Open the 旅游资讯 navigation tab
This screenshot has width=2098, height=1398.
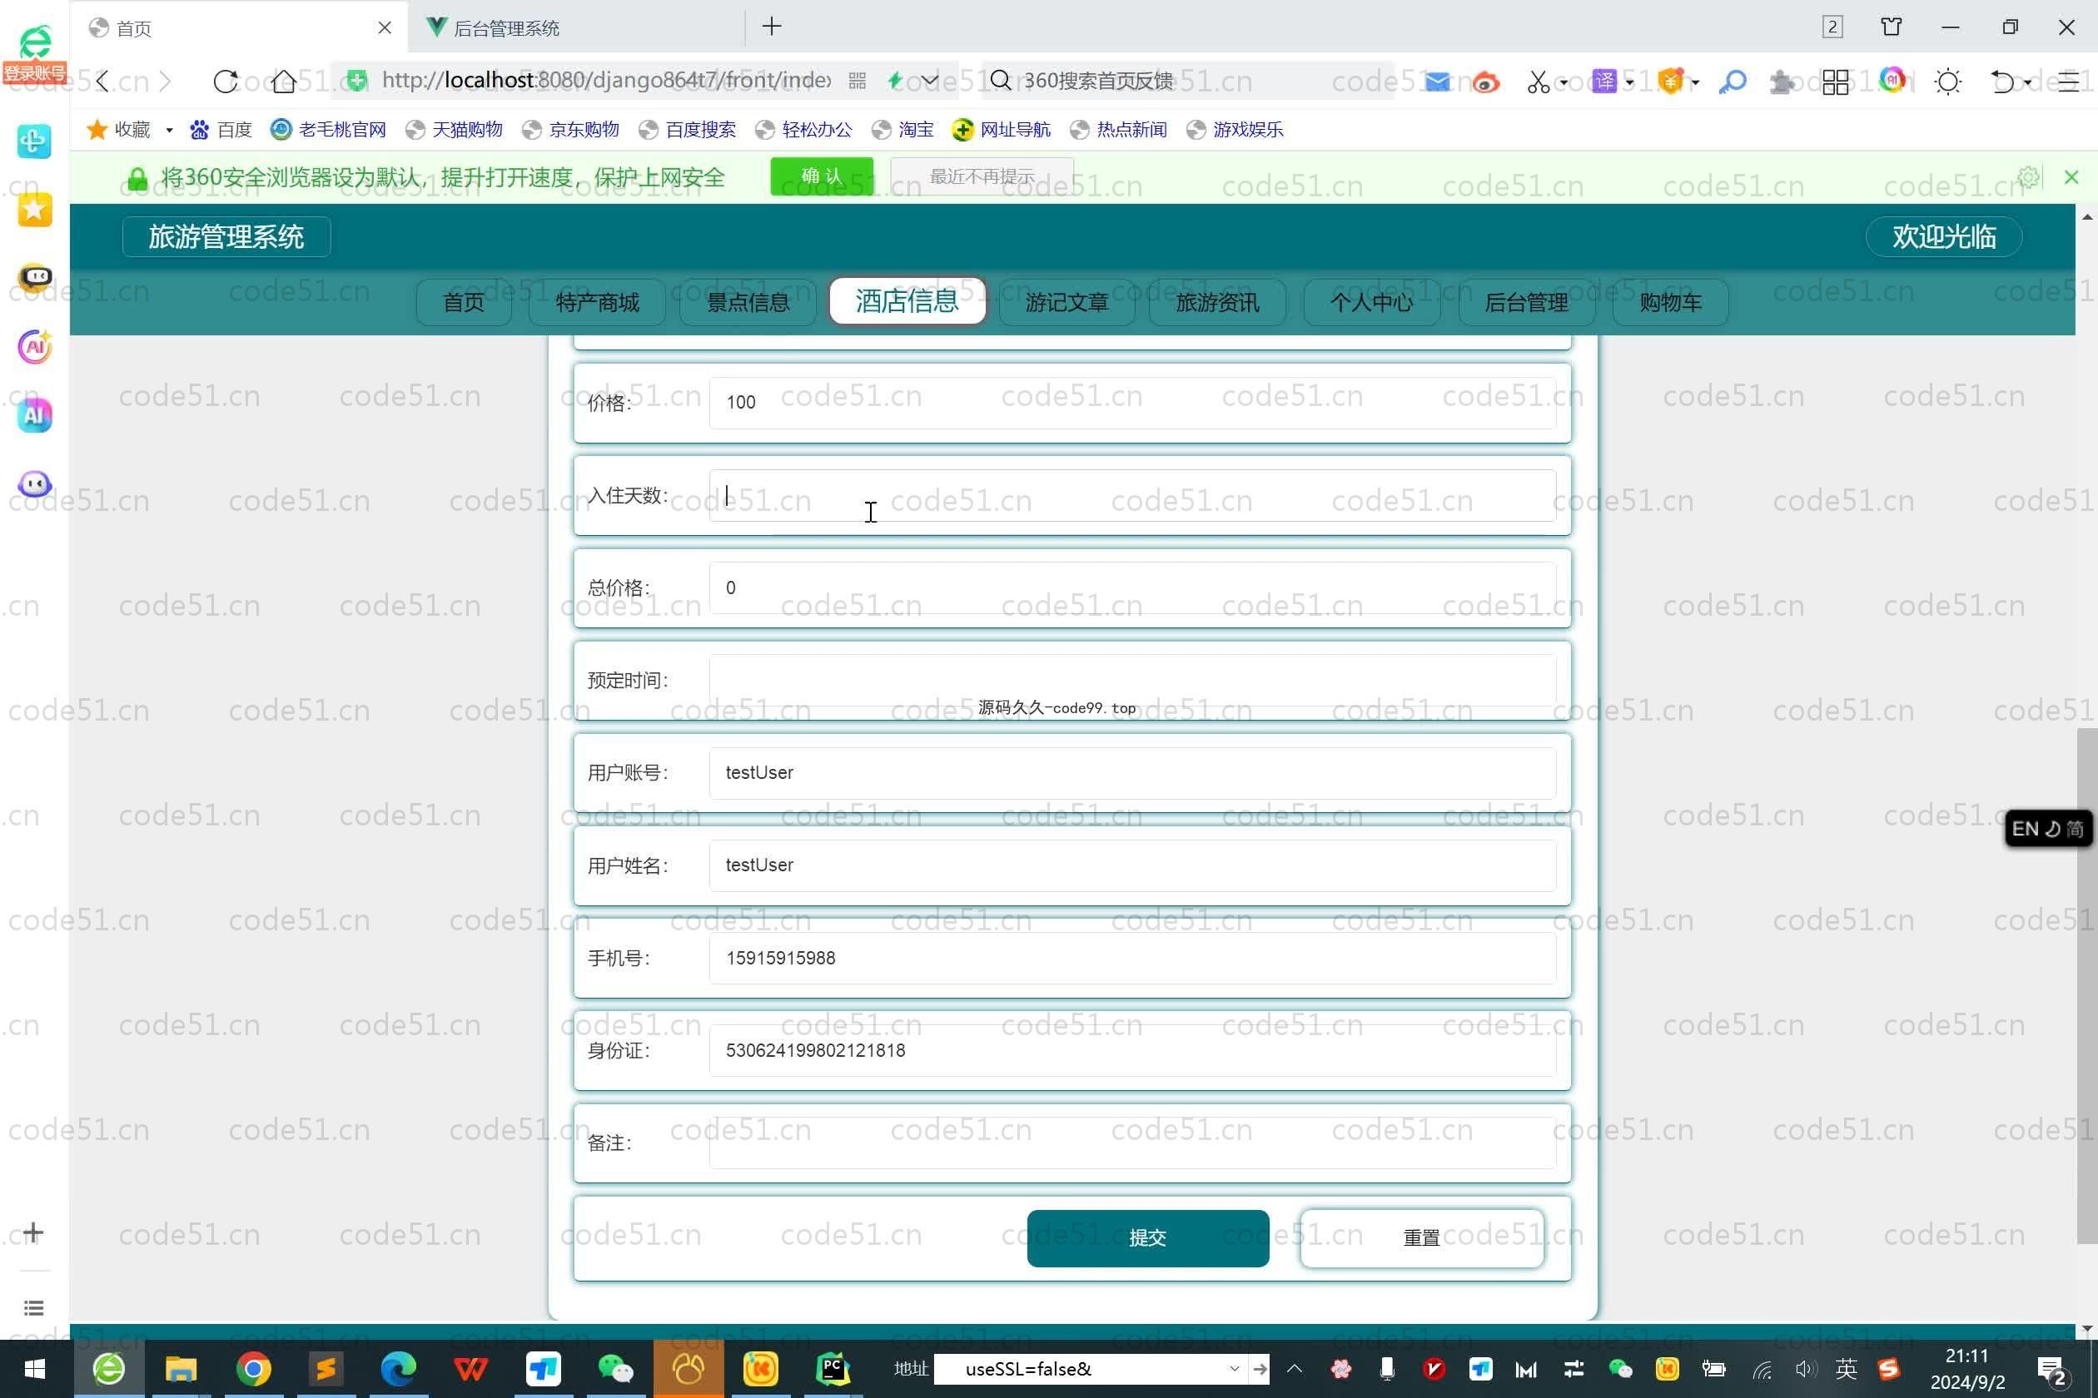click(1217, 302)
